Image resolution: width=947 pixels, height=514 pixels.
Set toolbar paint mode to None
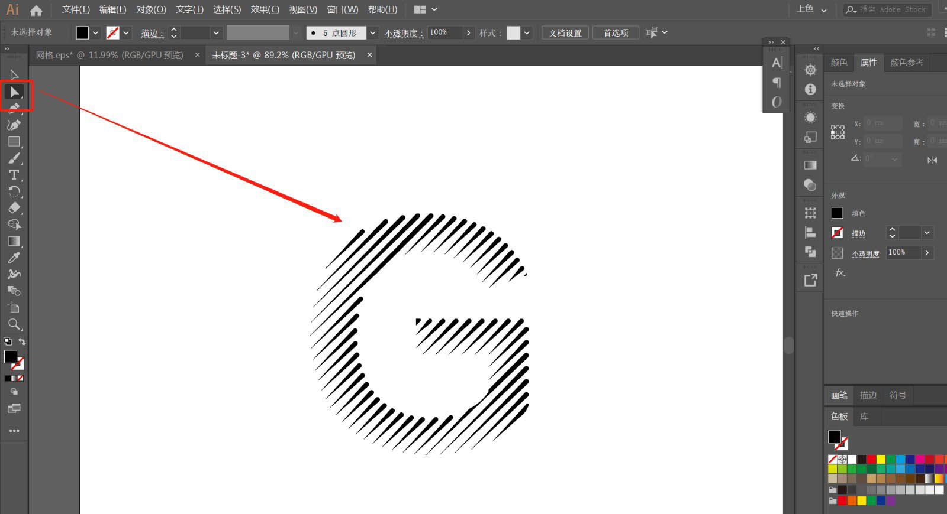tap(21, 378)
